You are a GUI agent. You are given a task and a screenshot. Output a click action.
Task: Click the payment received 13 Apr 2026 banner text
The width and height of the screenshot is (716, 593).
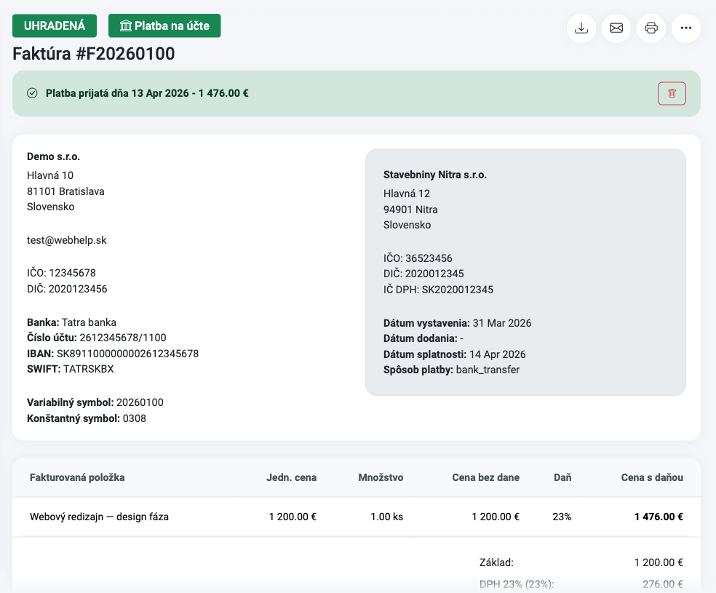tap(147, 93)
